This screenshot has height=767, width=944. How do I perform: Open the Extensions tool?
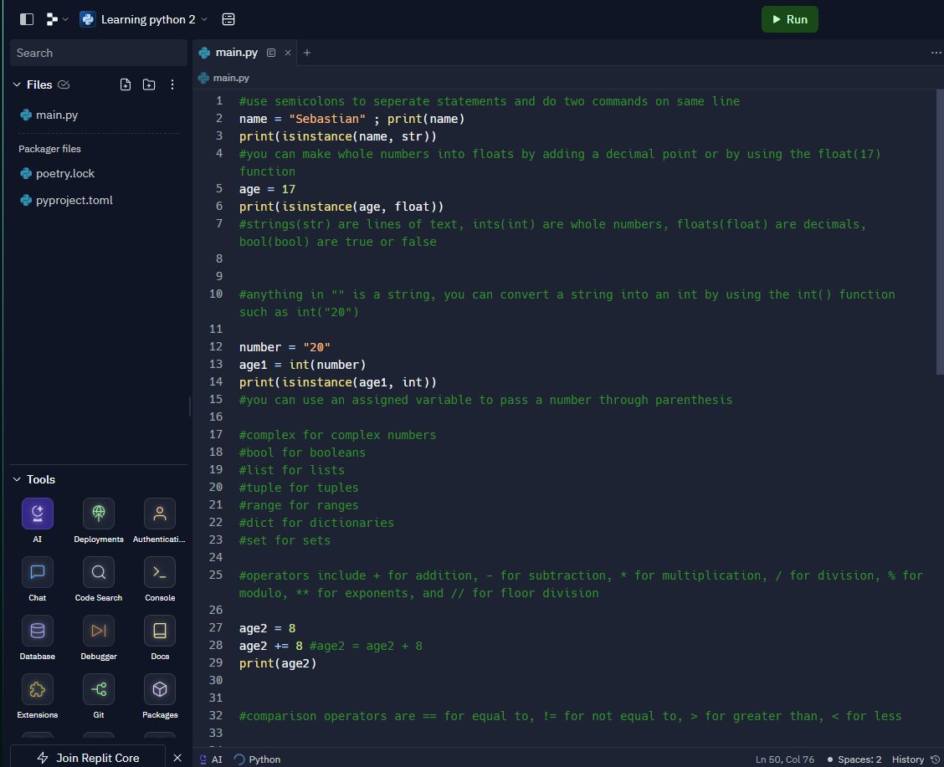coord(38,696)
